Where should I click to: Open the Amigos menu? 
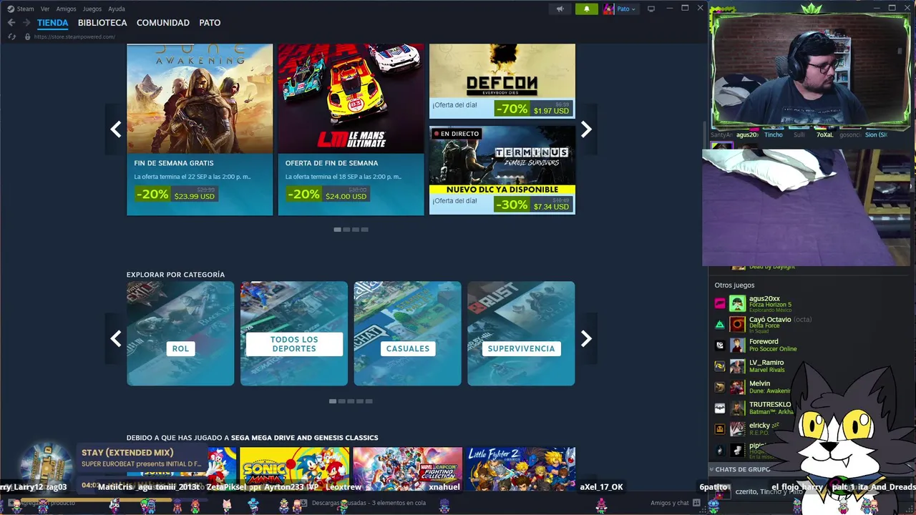66,9
